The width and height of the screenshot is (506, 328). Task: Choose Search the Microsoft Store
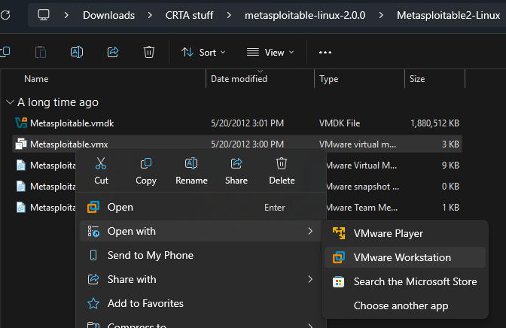click(x=415, y=281)
